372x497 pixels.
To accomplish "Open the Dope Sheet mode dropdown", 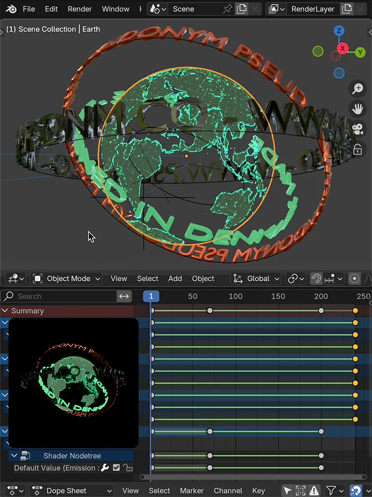I will [72, 491].
